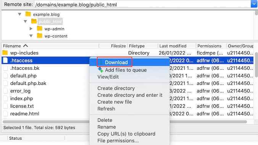This screenshot has width=258, height=145.
Task: Click the file list vertical scrollbar
Action: (x=256, y=65)
